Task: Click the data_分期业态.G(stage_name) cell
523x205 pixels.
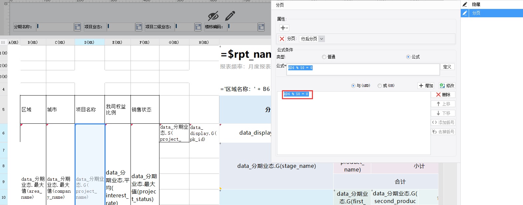Action: click(276, 166)
